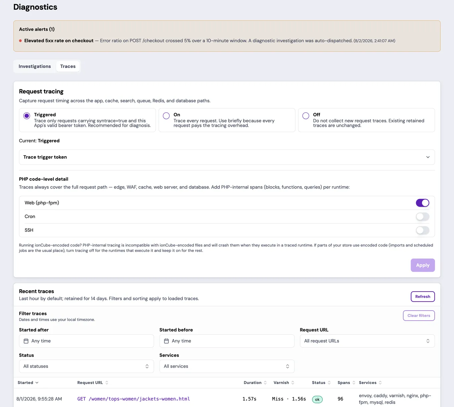
Task: Open the All request URLs dropdown
Action: pos(367,341)
